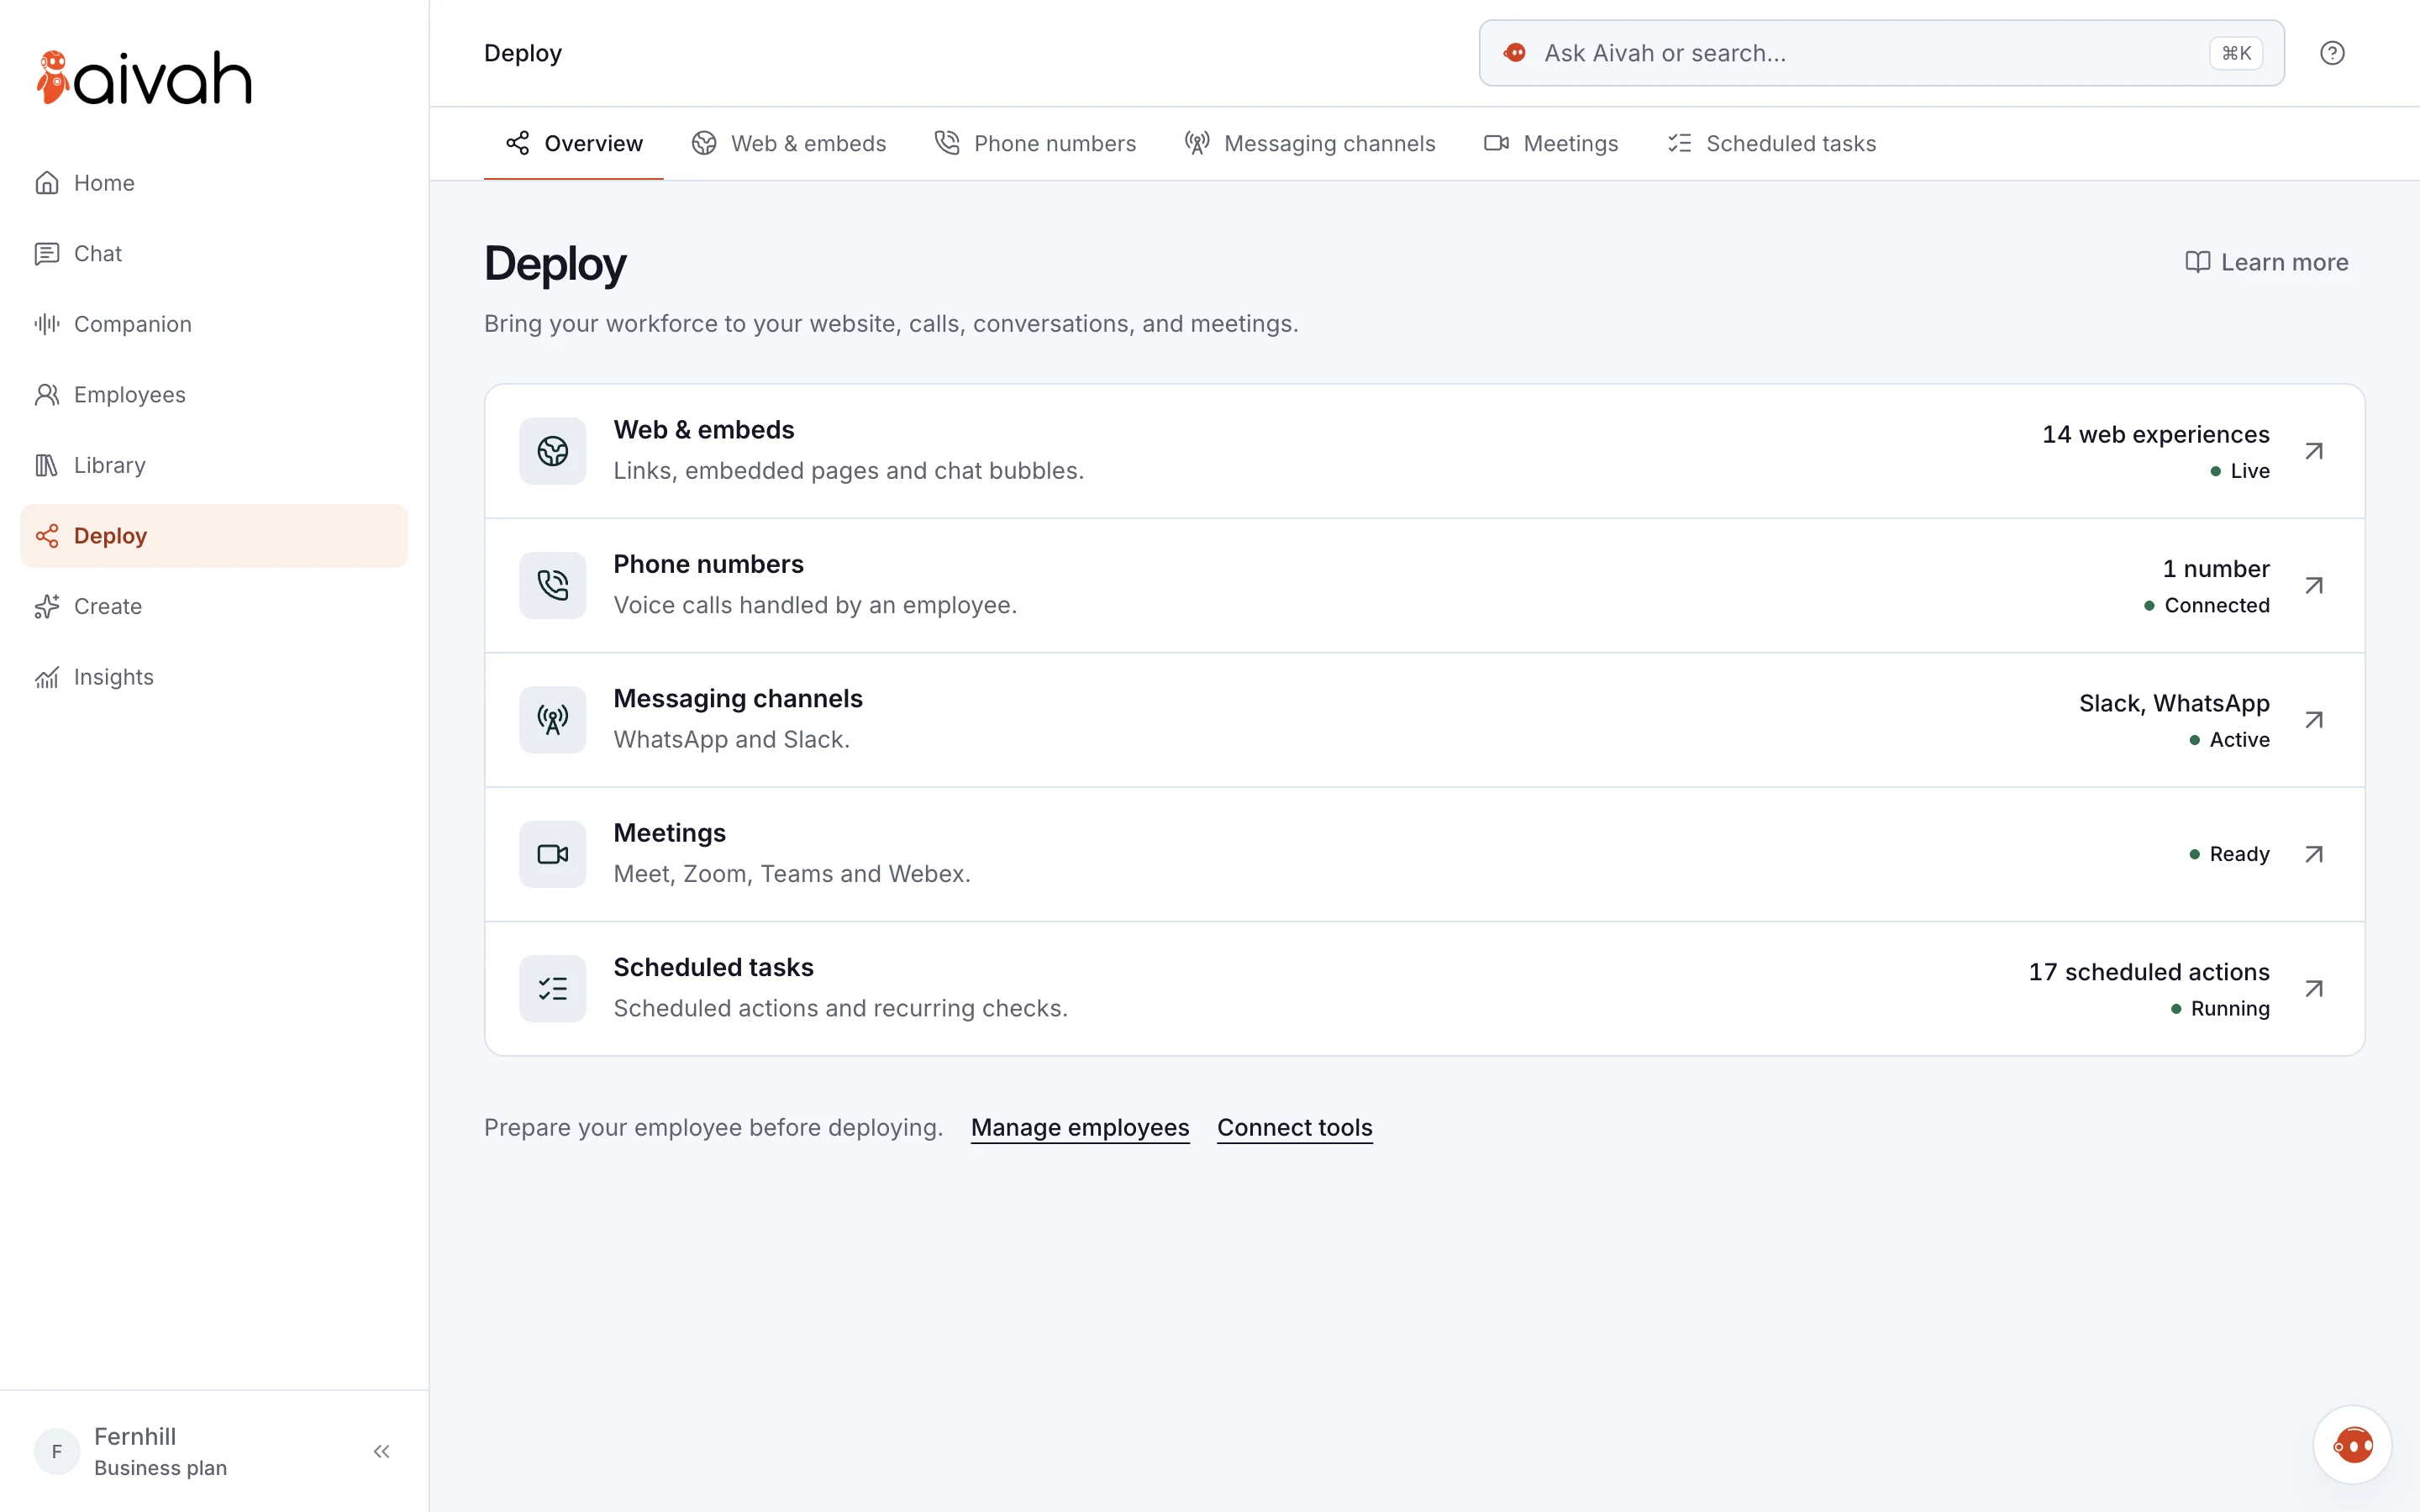Click '17 scheduled actions' text
Viewport: 2420px width, 1512px height.
click(2149, 972)
